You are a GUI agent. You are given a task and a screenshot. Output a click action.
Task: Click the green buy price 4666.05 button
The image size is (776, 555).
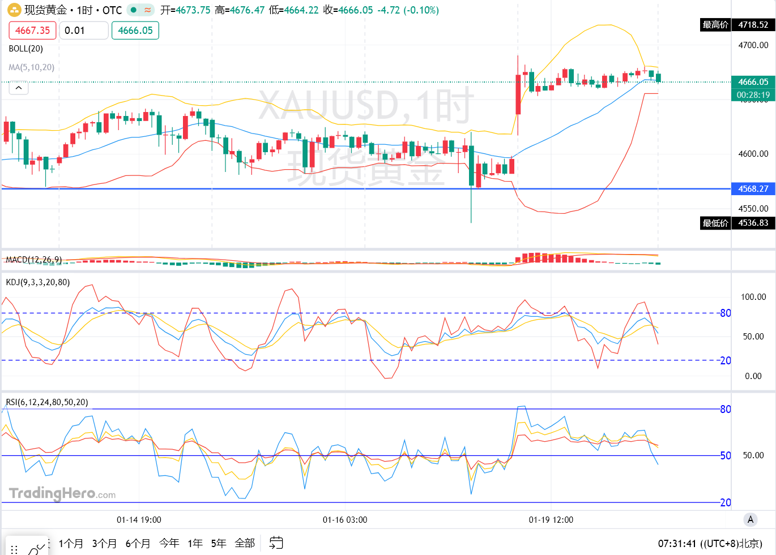click(x=135, y=31)
